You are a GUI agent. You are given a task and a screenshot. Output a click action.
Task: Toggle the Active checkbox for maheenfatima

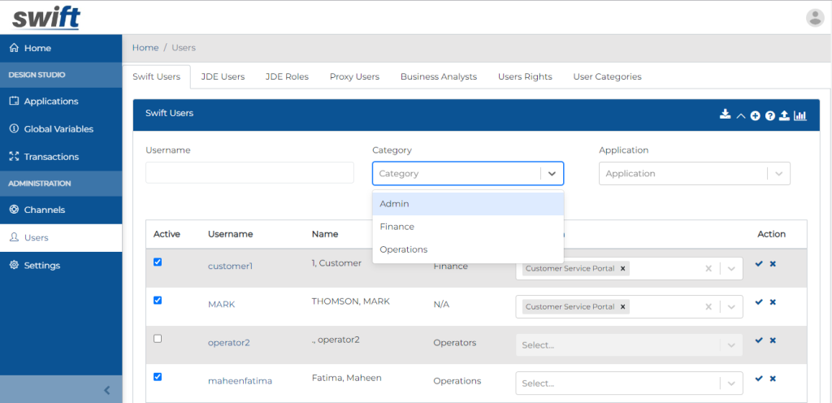point(158,377)
